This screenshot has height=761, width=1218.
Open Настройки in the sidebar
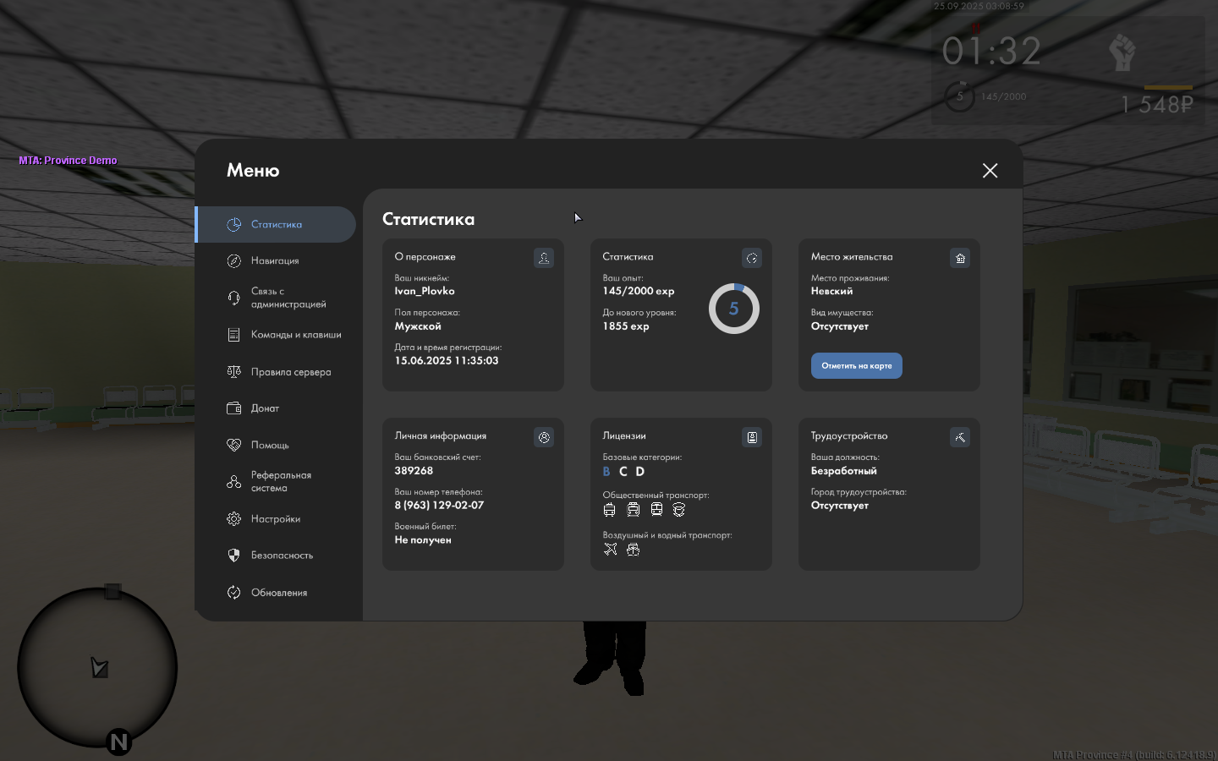[x=276, y=519]
